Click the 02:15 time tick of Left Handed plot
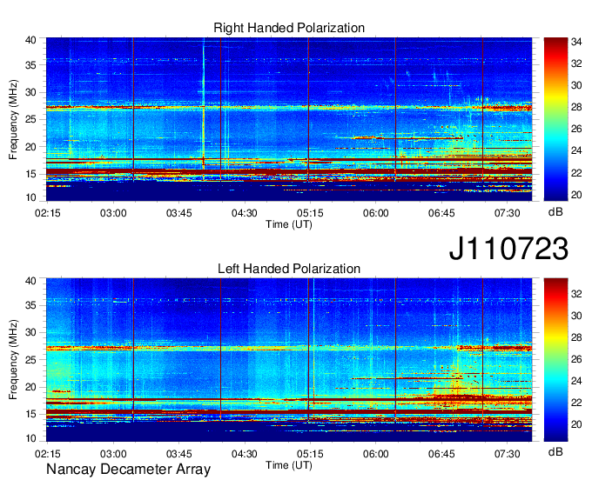This screenshot has width=592, height=480. coord(48,454)
